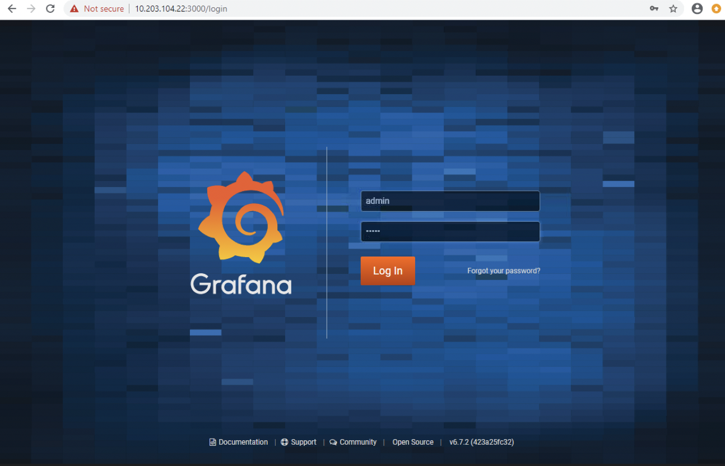Screen dimensions: 725x466
Task: Click the Grafana logo
Action: [241, 217]
